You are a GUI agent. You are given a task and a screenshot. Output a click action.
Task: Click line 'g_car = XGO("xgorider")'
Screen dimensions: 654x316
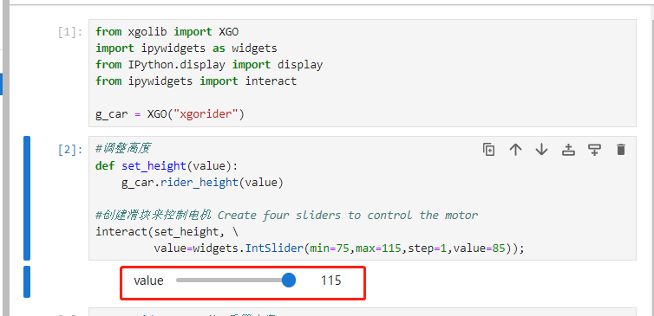[170, 114]
